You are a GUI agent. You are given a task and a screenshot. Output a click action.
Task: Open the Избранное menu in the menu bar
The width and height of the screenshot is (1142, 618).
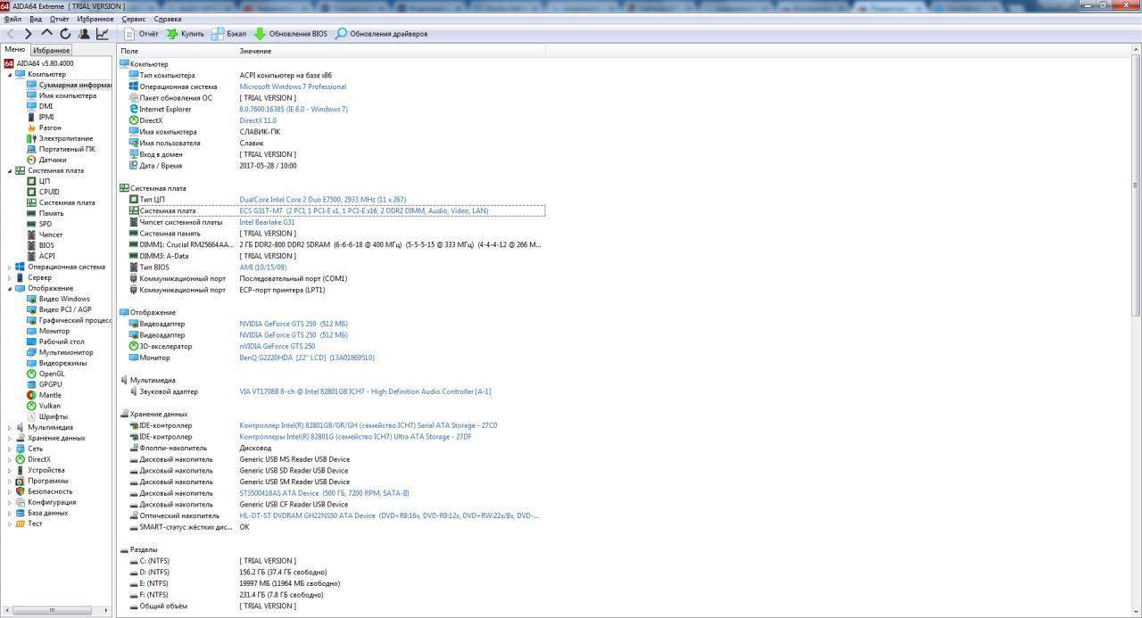95,19
